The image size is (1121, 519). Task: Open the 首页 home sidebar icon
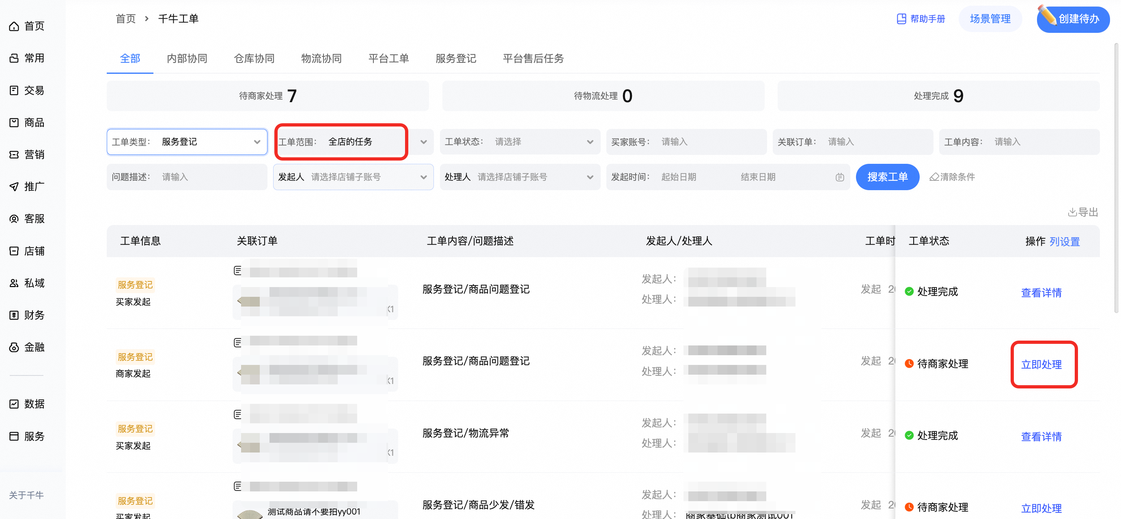pos(14,26)
